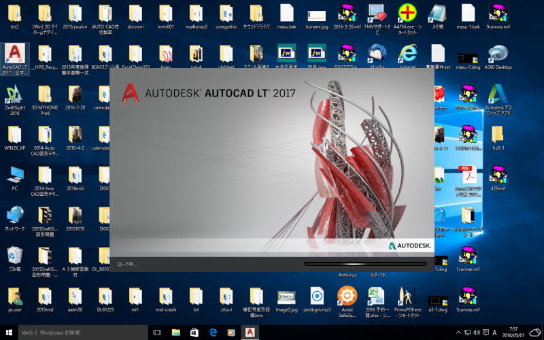Select the PC desktop icon
The image size is (544, 340).
[x=14, y=178]
